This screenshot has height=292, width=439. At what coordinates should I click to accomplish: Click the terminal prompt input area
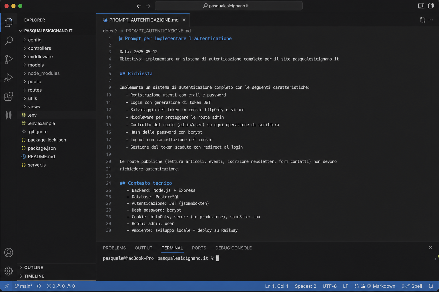tap(217, 258)
